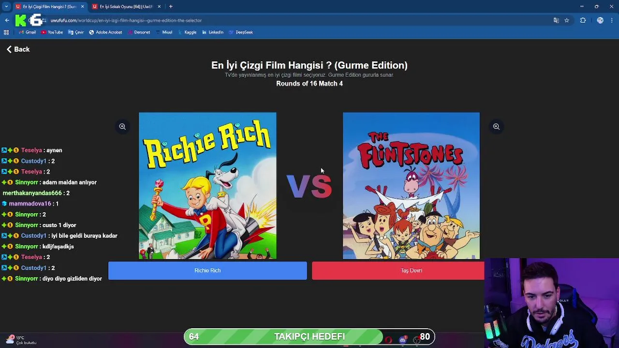The height and width of the screenshot is (348, 619).
Task: Click chat message 'diyo diyo gizliden diyor'
Action: click(x=72, y=279)
